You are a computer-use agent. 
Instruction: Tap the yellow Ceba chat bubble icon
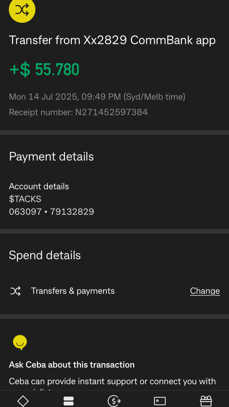point(20,343)
